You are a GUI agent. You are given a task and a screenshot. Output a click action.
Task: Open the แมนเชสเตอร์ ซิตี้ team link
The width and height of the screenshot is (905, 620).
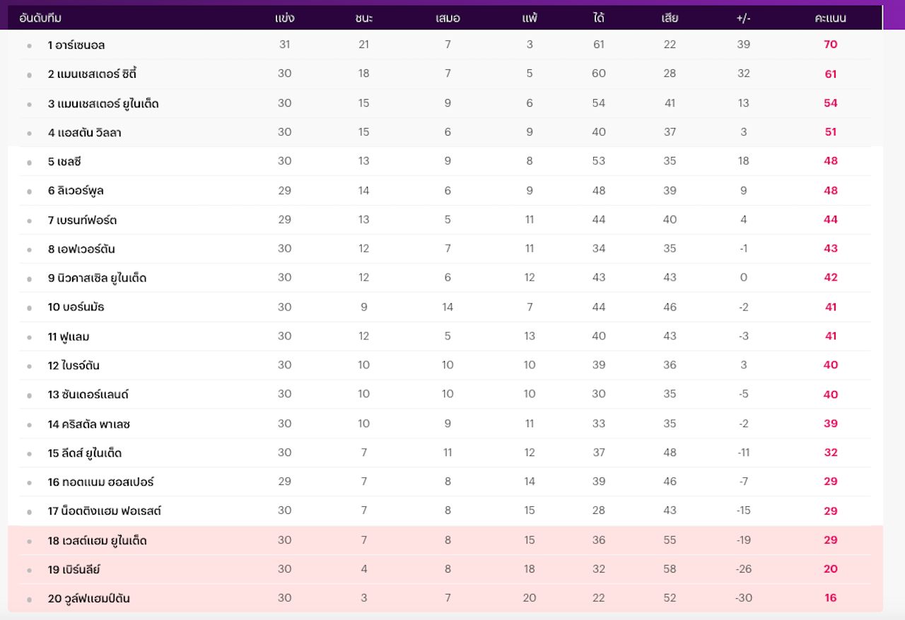(92, 74)
